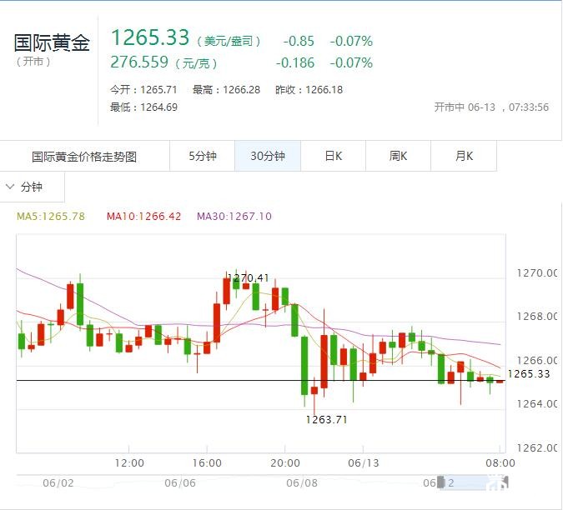Click the 16:00 time axis label
Image resolution: width=563 pixels, height=510 pixels.
tap(207, 463)
